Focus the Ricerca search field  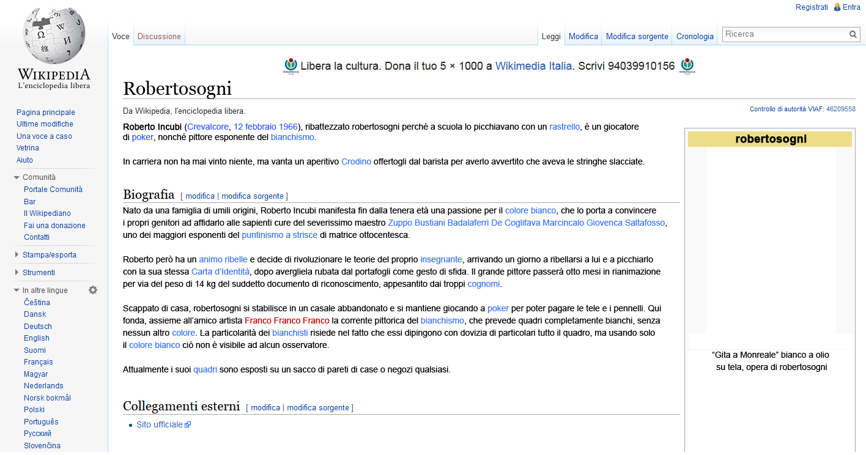click(x=785, y=34)
